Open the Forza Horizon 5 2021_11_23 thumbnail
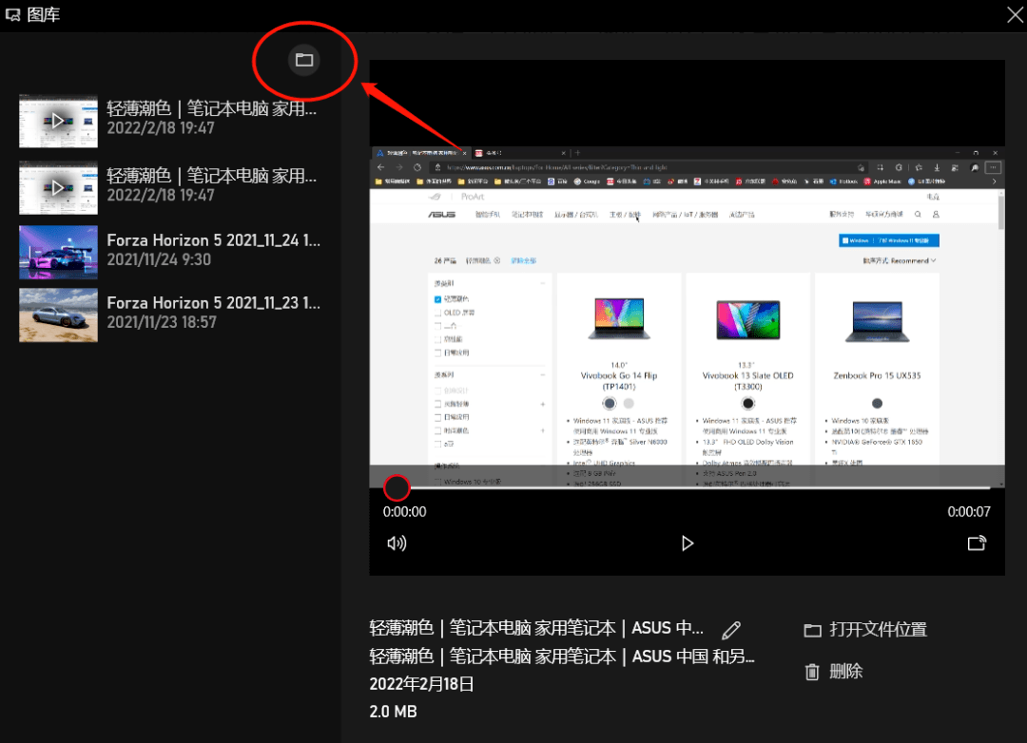 pos(58,315)
